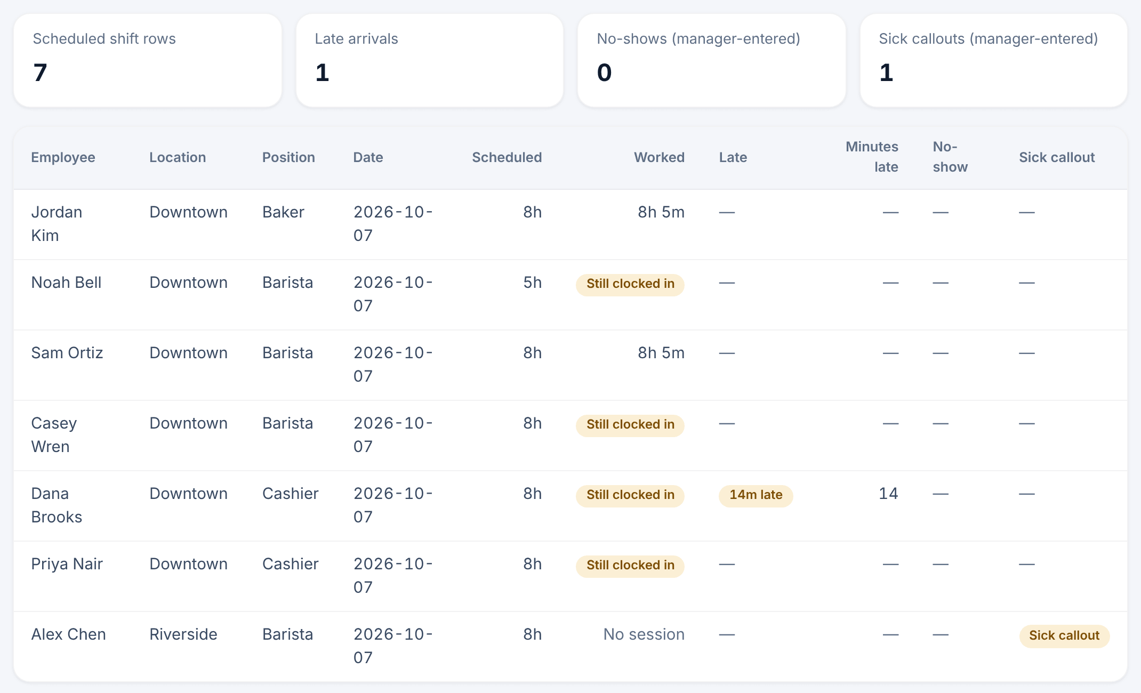The width and height of the screenshot is (1141, 693).
Task: Select employee name Jordan Kim
Action: tap(57, 224)
